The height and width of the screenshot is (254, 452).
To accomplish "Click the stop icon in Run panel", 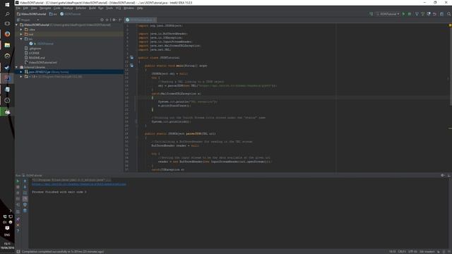I will point(18,187).
